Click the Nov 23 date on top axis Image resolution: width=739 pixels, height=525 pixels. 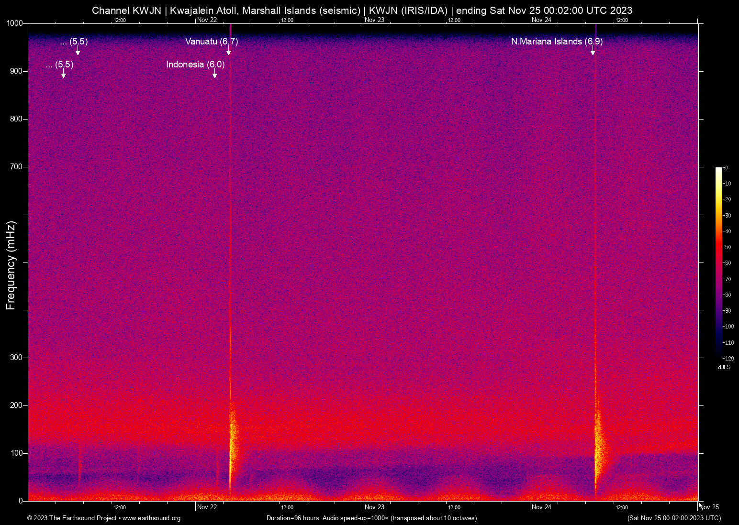pyautogui.click(x=374, y=20)
